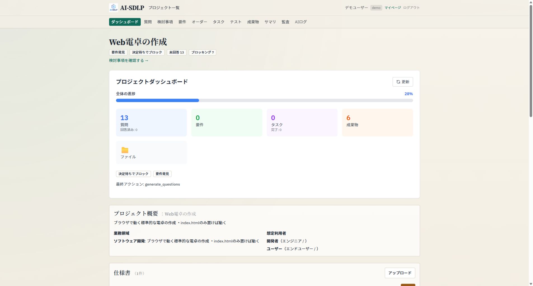Screen dimensions: 533x286
Task: Switch to the 検討事項 tab
Action: [x=165, y=22]
